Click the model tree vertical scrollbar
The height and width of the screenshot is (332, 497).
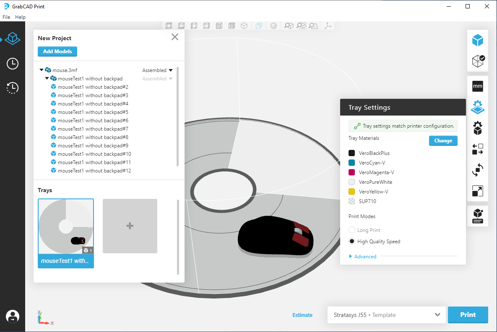point(177,116)
